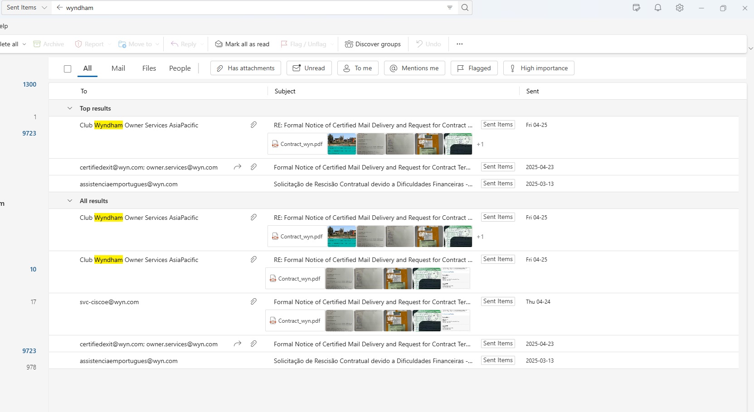Image resolution: width=754 pixels, height=412 pixels.
Task: Switch to the People tab
Action: pos(180,68)
